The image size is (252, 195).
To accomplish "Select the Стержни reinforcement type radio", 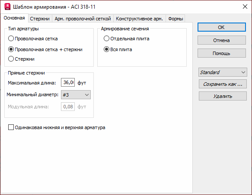I will click(21, 59).
